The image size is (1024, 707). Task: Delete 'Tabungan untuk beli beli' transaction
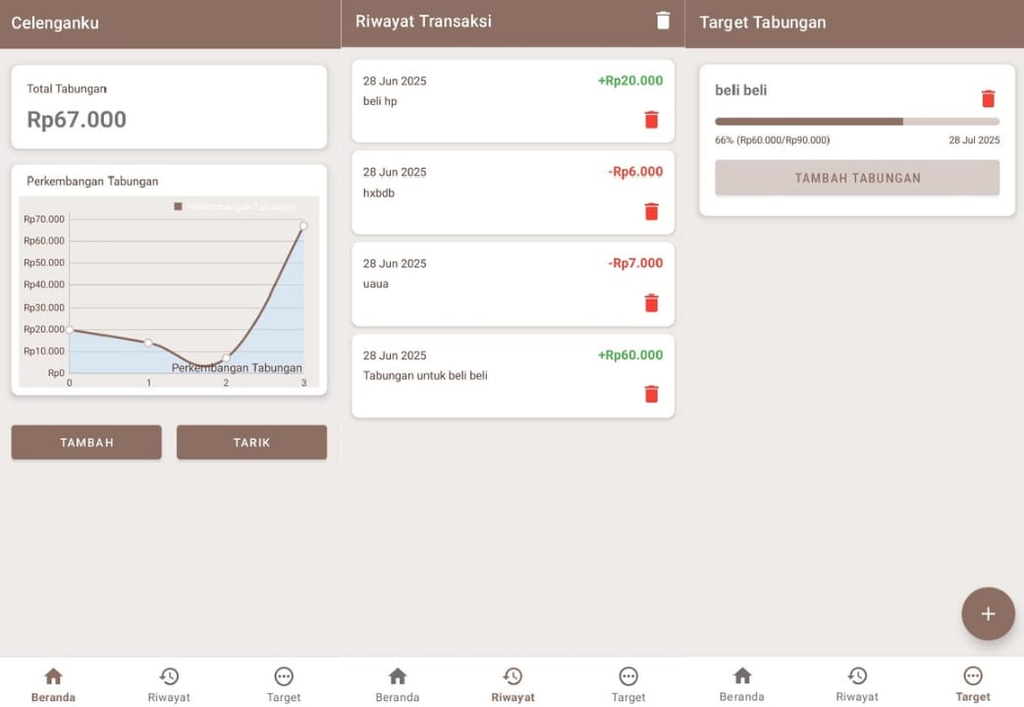(x=651, y=394)
